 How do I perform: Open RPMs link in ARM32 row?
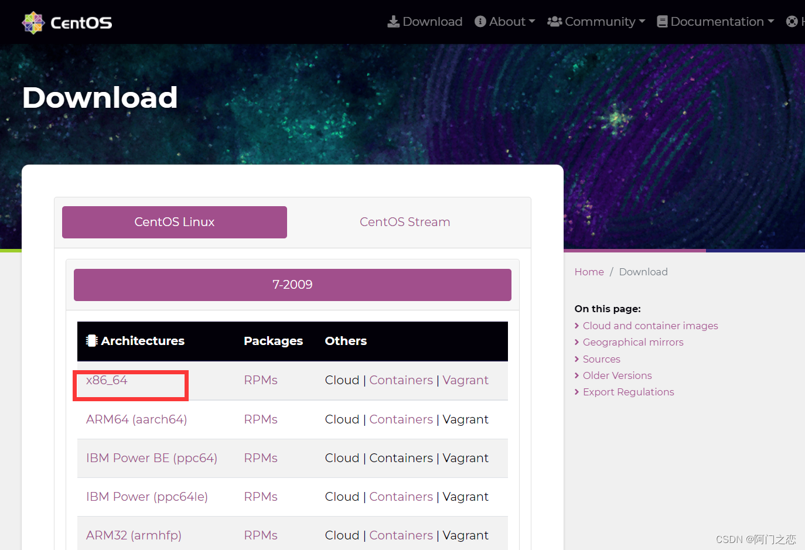[x=261, y=535]
